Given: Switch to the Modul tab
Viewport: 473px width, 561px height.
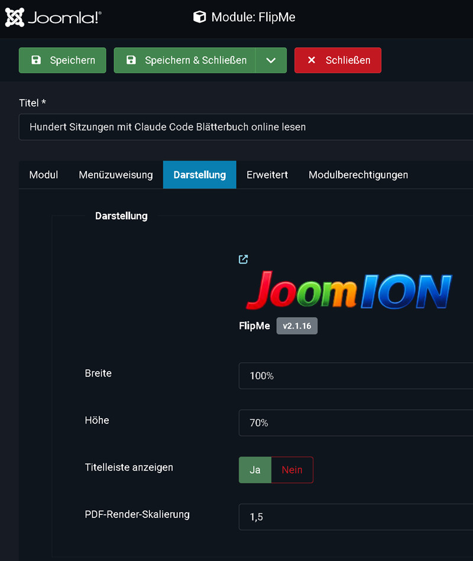Looking at the screenshot, I should [43, 175].
